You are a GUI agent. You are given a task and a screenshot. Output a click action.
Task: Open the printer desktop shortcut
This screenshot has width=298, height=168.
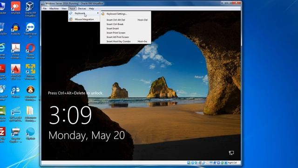point(15,135)
